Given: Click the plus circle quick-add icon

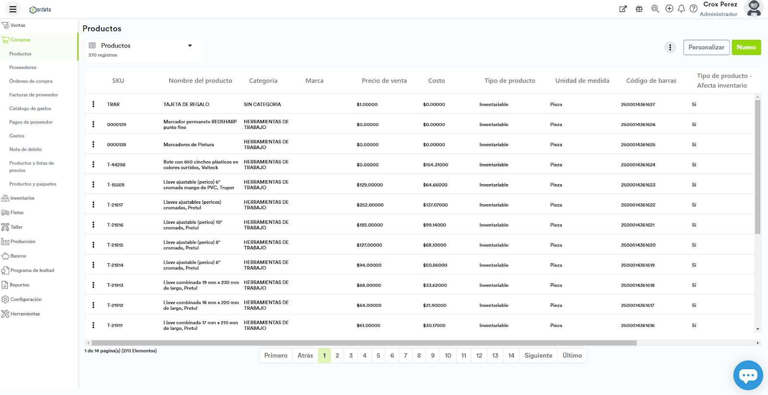Looking at the screenshot, I should point(669,9).
